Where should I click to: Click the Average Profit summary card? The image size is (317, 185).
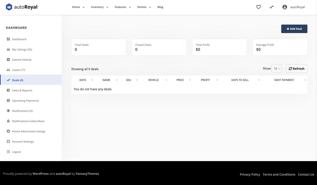pyautogui.click(x=280, y=47)
